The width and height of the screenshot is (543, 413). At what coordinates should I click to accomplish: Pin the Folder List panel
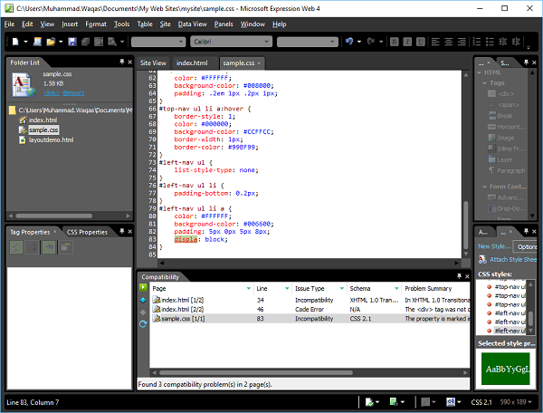click(121, 62)
